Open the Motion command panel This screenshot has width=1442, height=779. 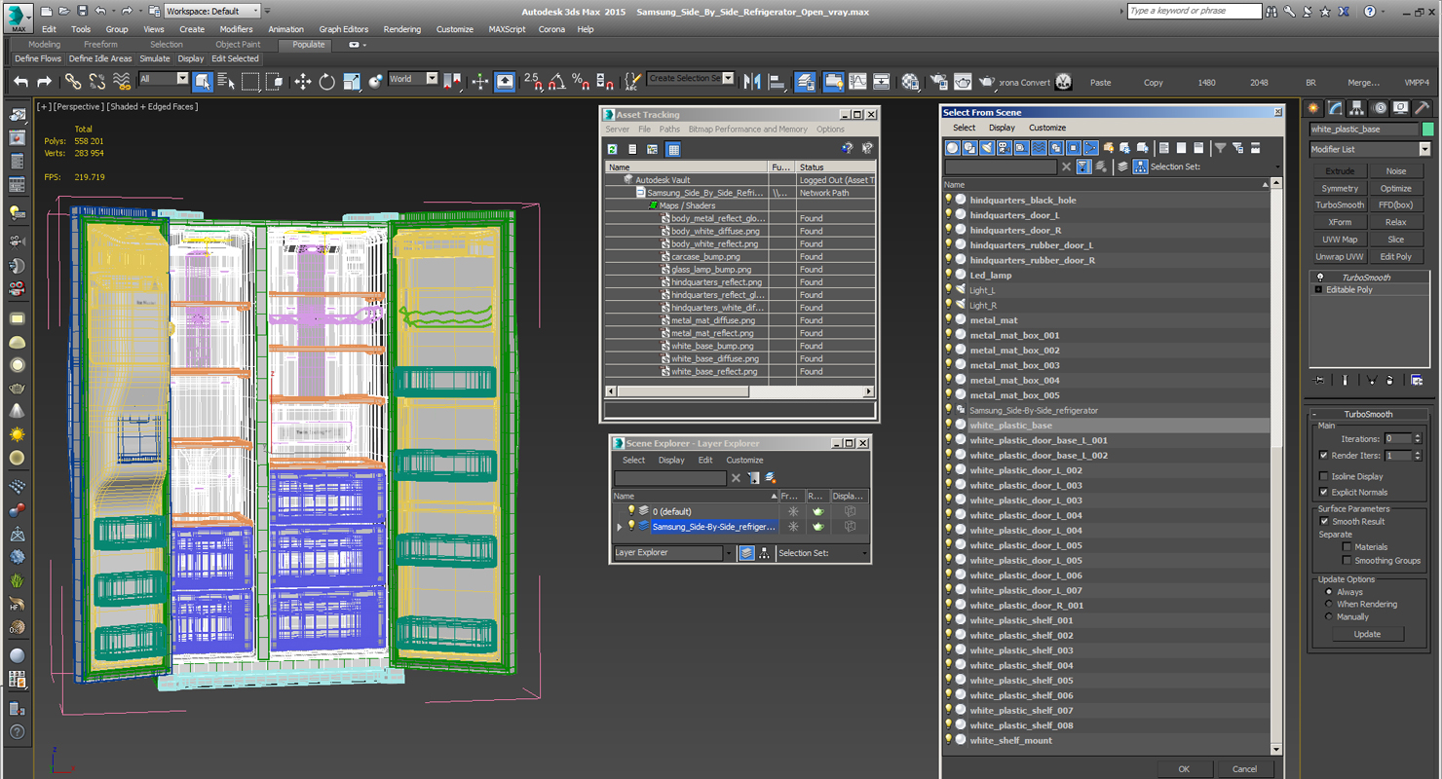(1379, 108)
